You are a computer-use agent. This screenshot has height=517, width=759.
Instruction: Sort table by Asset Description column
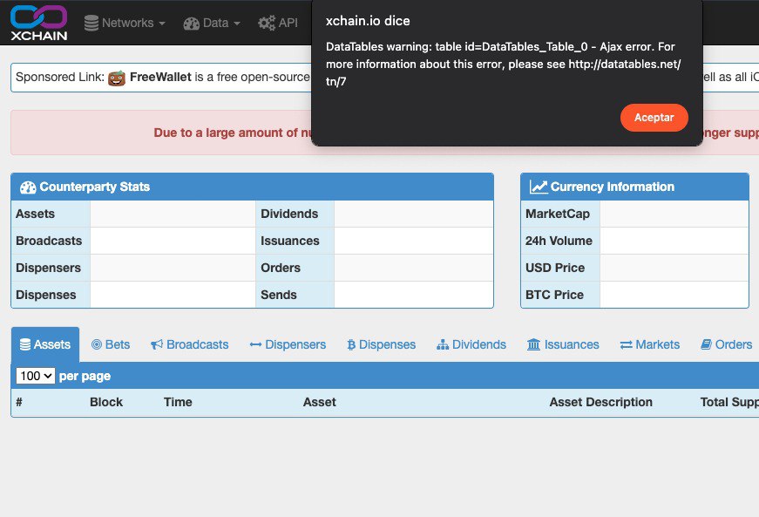600,402
